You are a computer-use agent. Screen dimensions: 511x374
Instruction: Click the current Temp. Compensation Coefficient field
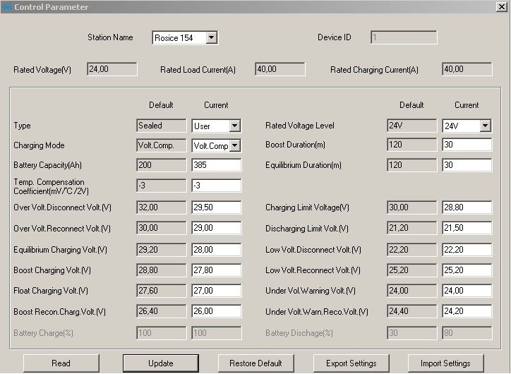(216, 186)
